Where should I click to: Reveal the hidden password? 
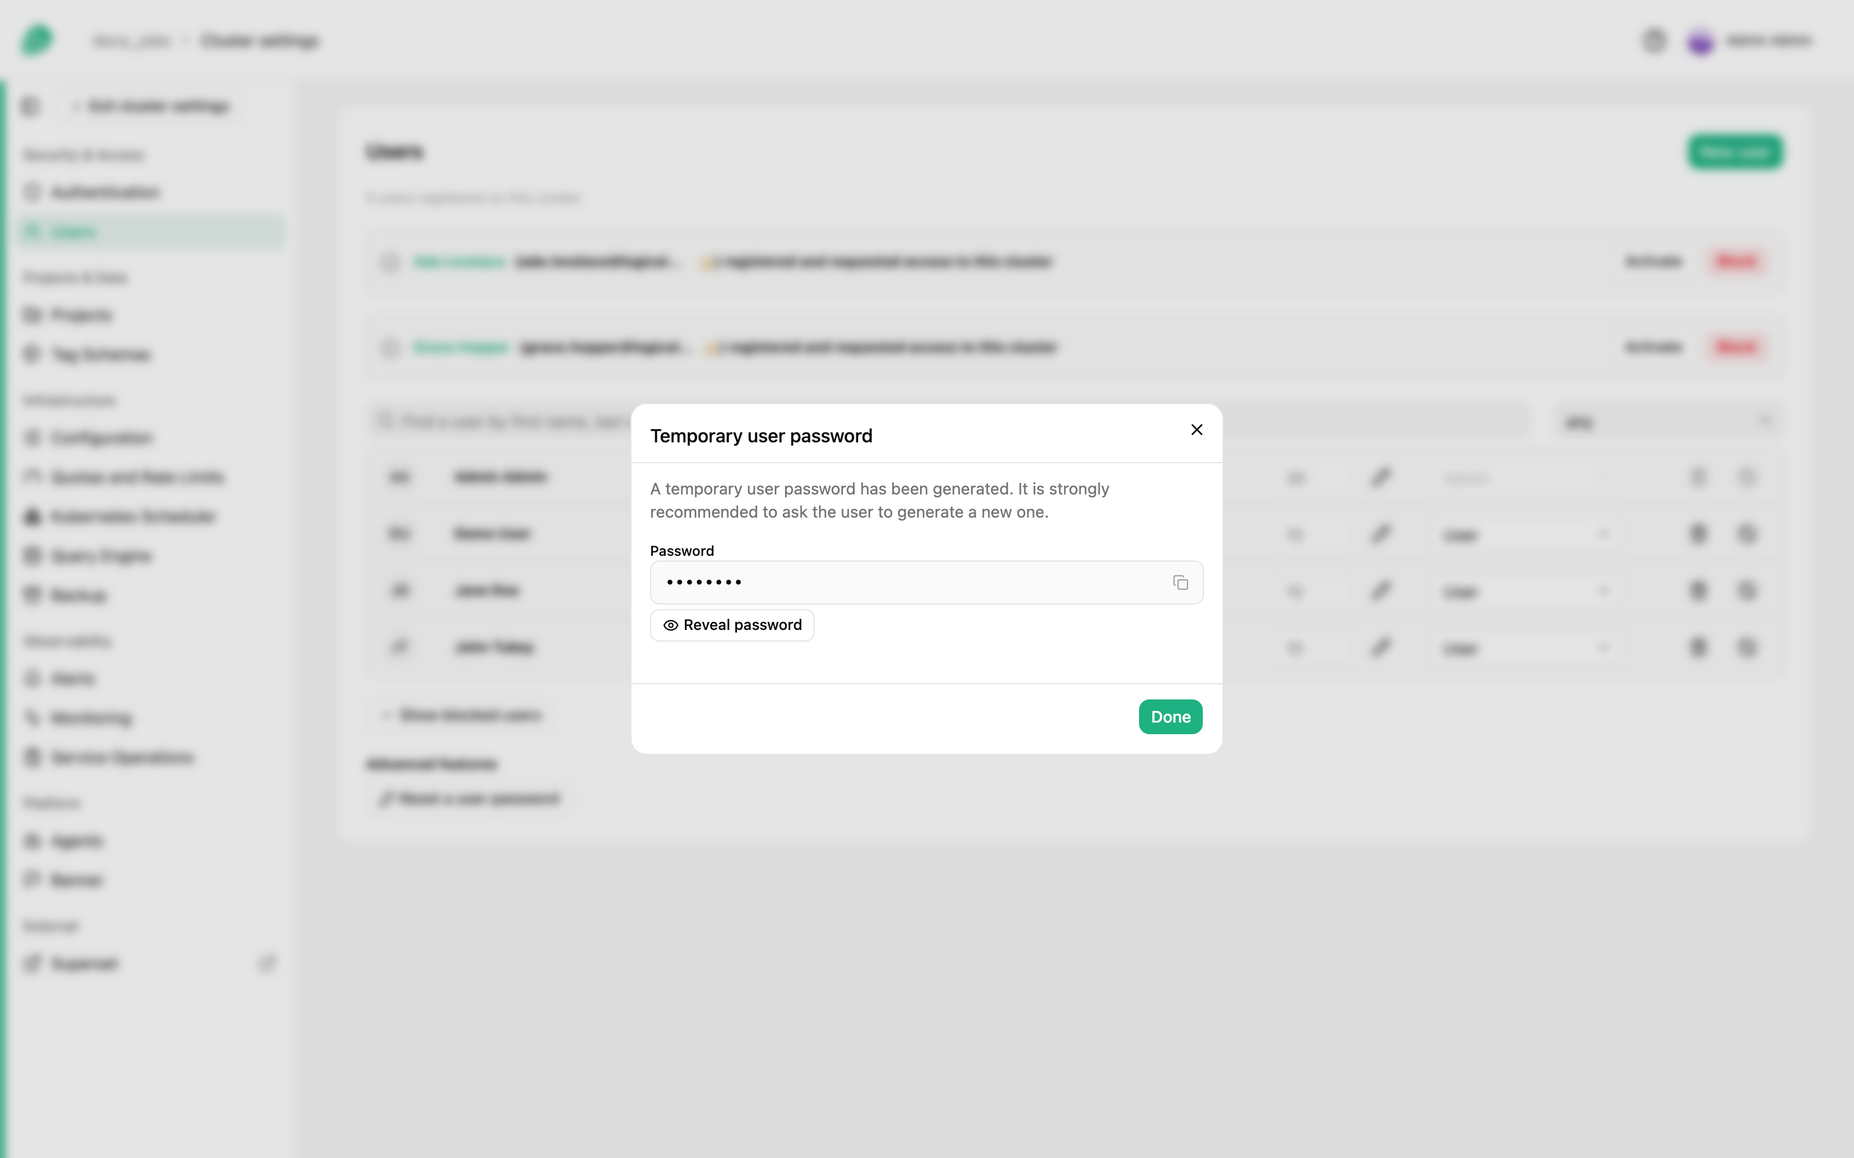click(x=732, y=625)
